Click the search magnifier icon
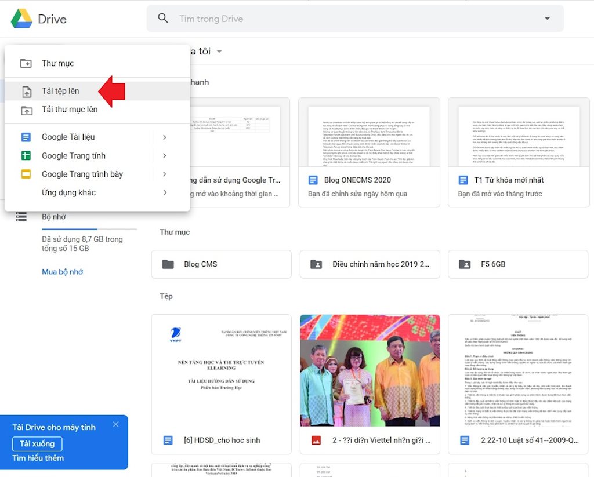The width and height of the screenshot is (594, 477). tap(163, 19)
